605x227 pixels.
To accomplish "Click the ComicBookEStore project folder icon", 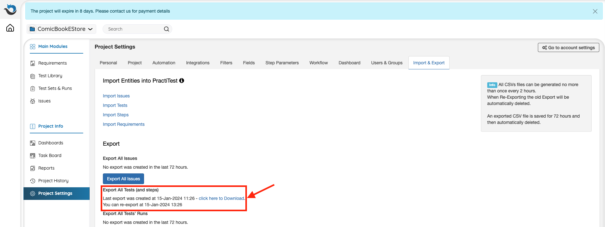I will [x=32, y=29].
